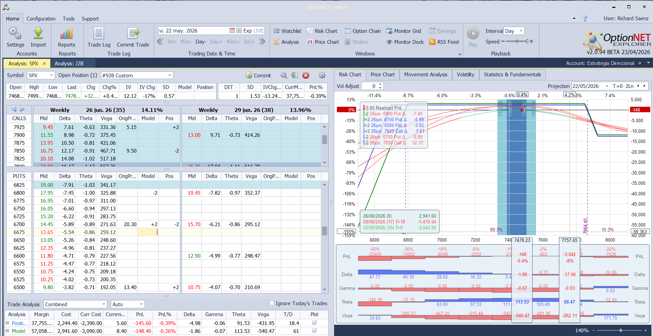The height and width of the screenshot is (336, 653).
Task: Open the Open Position #928 Custom dropdown
Action: pos(170,75)
